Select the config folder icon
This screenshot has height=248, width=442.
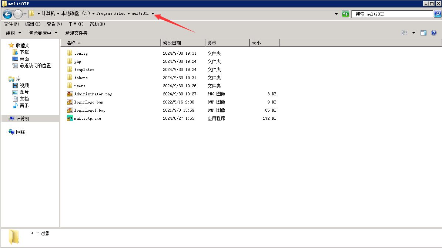point(70,53)
